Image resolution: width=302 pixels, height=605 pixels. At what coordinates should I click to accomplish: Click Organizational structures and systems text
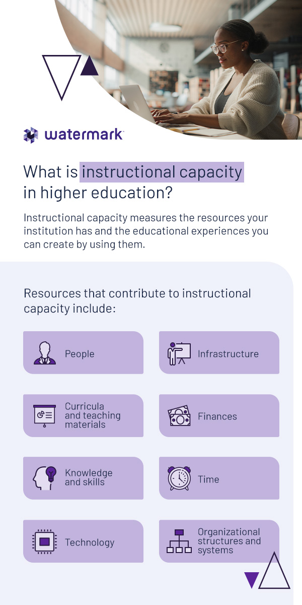pos(229,541)
